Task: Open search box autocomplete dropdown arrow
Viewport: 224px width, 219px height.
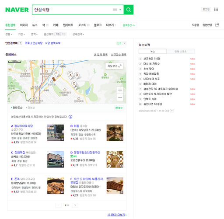Action: [120, 10]
